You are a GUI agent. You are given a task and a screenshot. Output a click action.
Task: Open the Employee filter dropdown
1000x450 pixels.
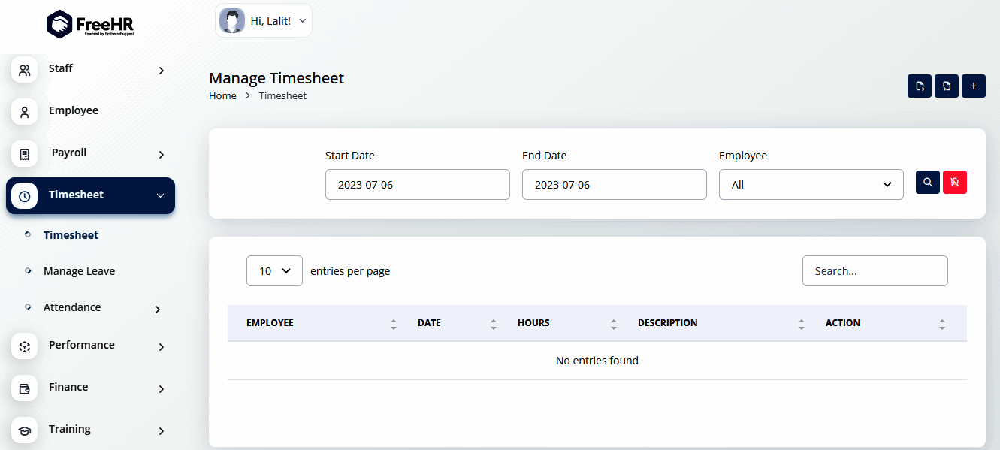pos(811,185)
